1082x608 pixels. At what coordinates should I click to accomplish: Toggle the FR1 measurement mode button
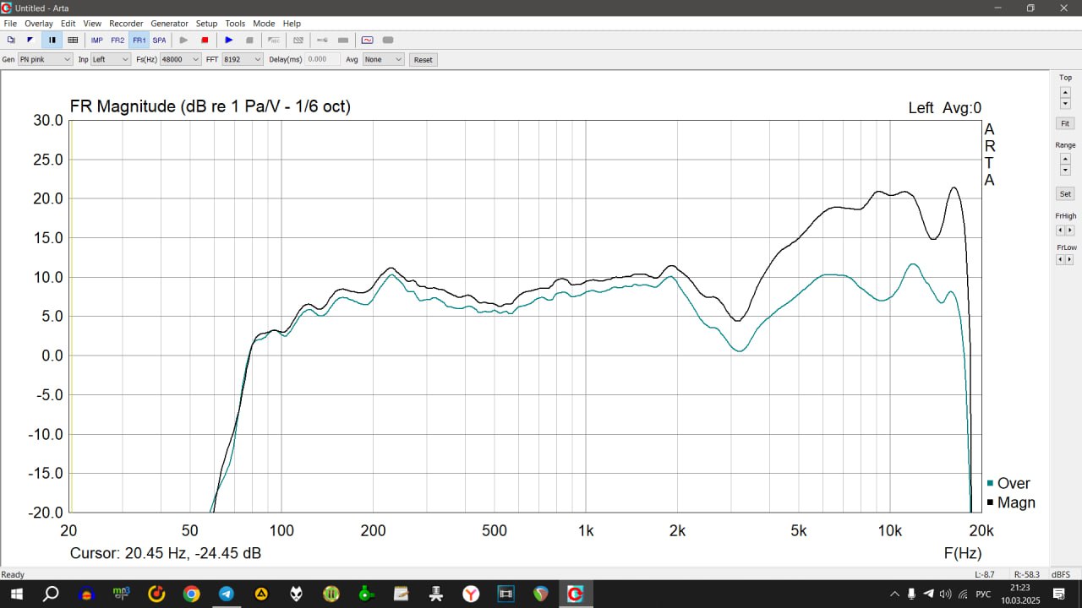[x=139, y=40]
